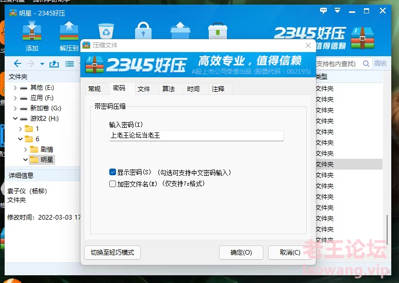399x283 pixels.
Task: Click the 类型 column header
Action: tap(348, 76)
